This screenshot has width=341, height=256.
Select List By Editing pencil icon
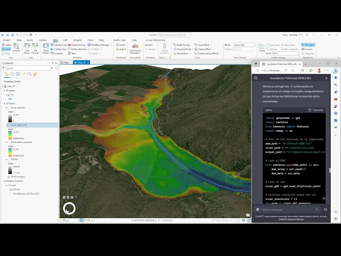click(x=23, y=74)
